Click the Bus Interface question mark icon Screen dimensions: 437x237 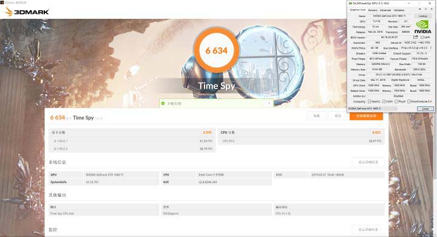point(430,48)
